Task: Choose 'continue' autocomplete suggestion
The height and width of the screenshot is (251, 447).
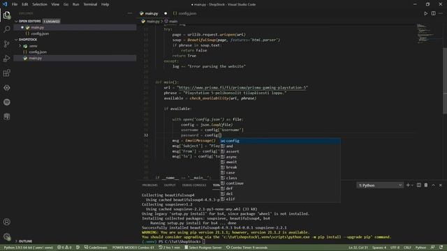Action: coord(280,183)
